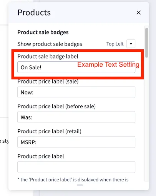Open the badge position dropdown arrow
156x196 pixels.
[131, 44]
